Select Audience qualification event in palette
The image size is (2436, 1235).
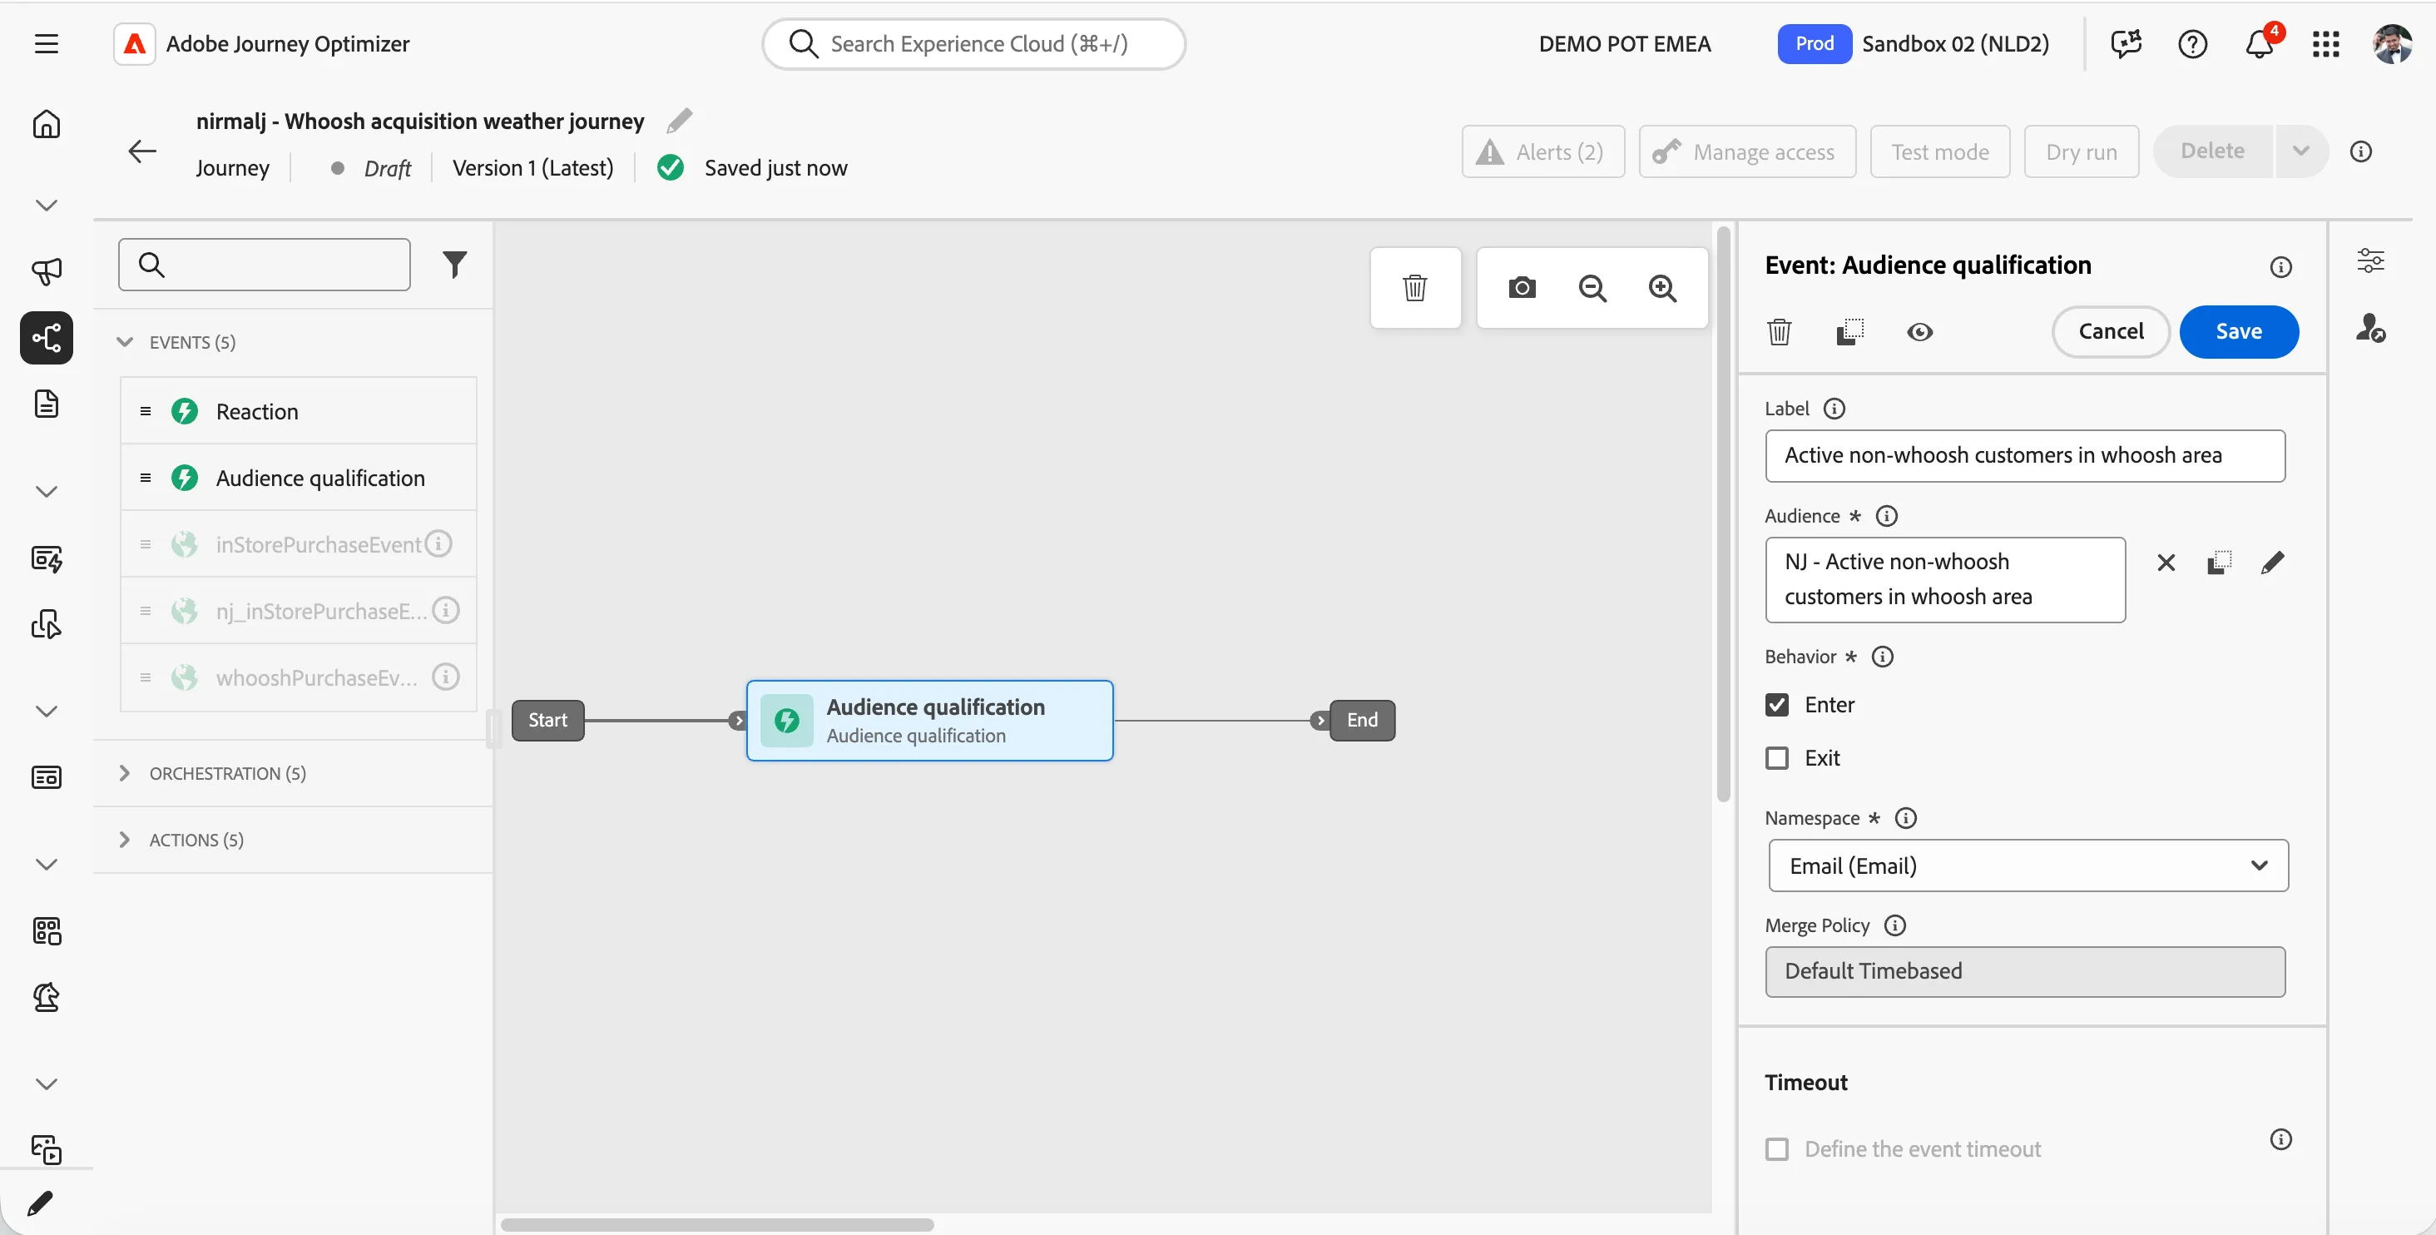point(299,478)
